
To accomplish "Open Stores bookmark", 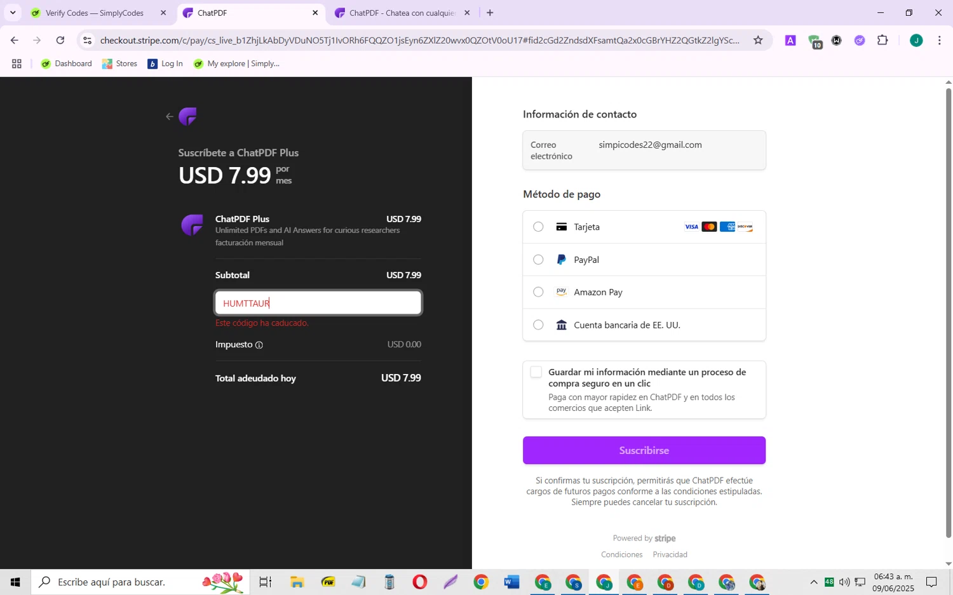I will pos(120,64).
